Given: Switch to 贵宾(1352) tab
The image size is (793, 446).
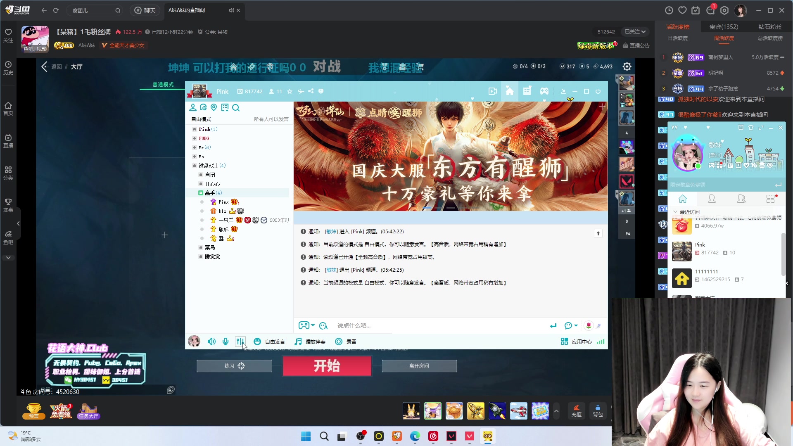Looking at the screenshot, I should tap(724, 27).
